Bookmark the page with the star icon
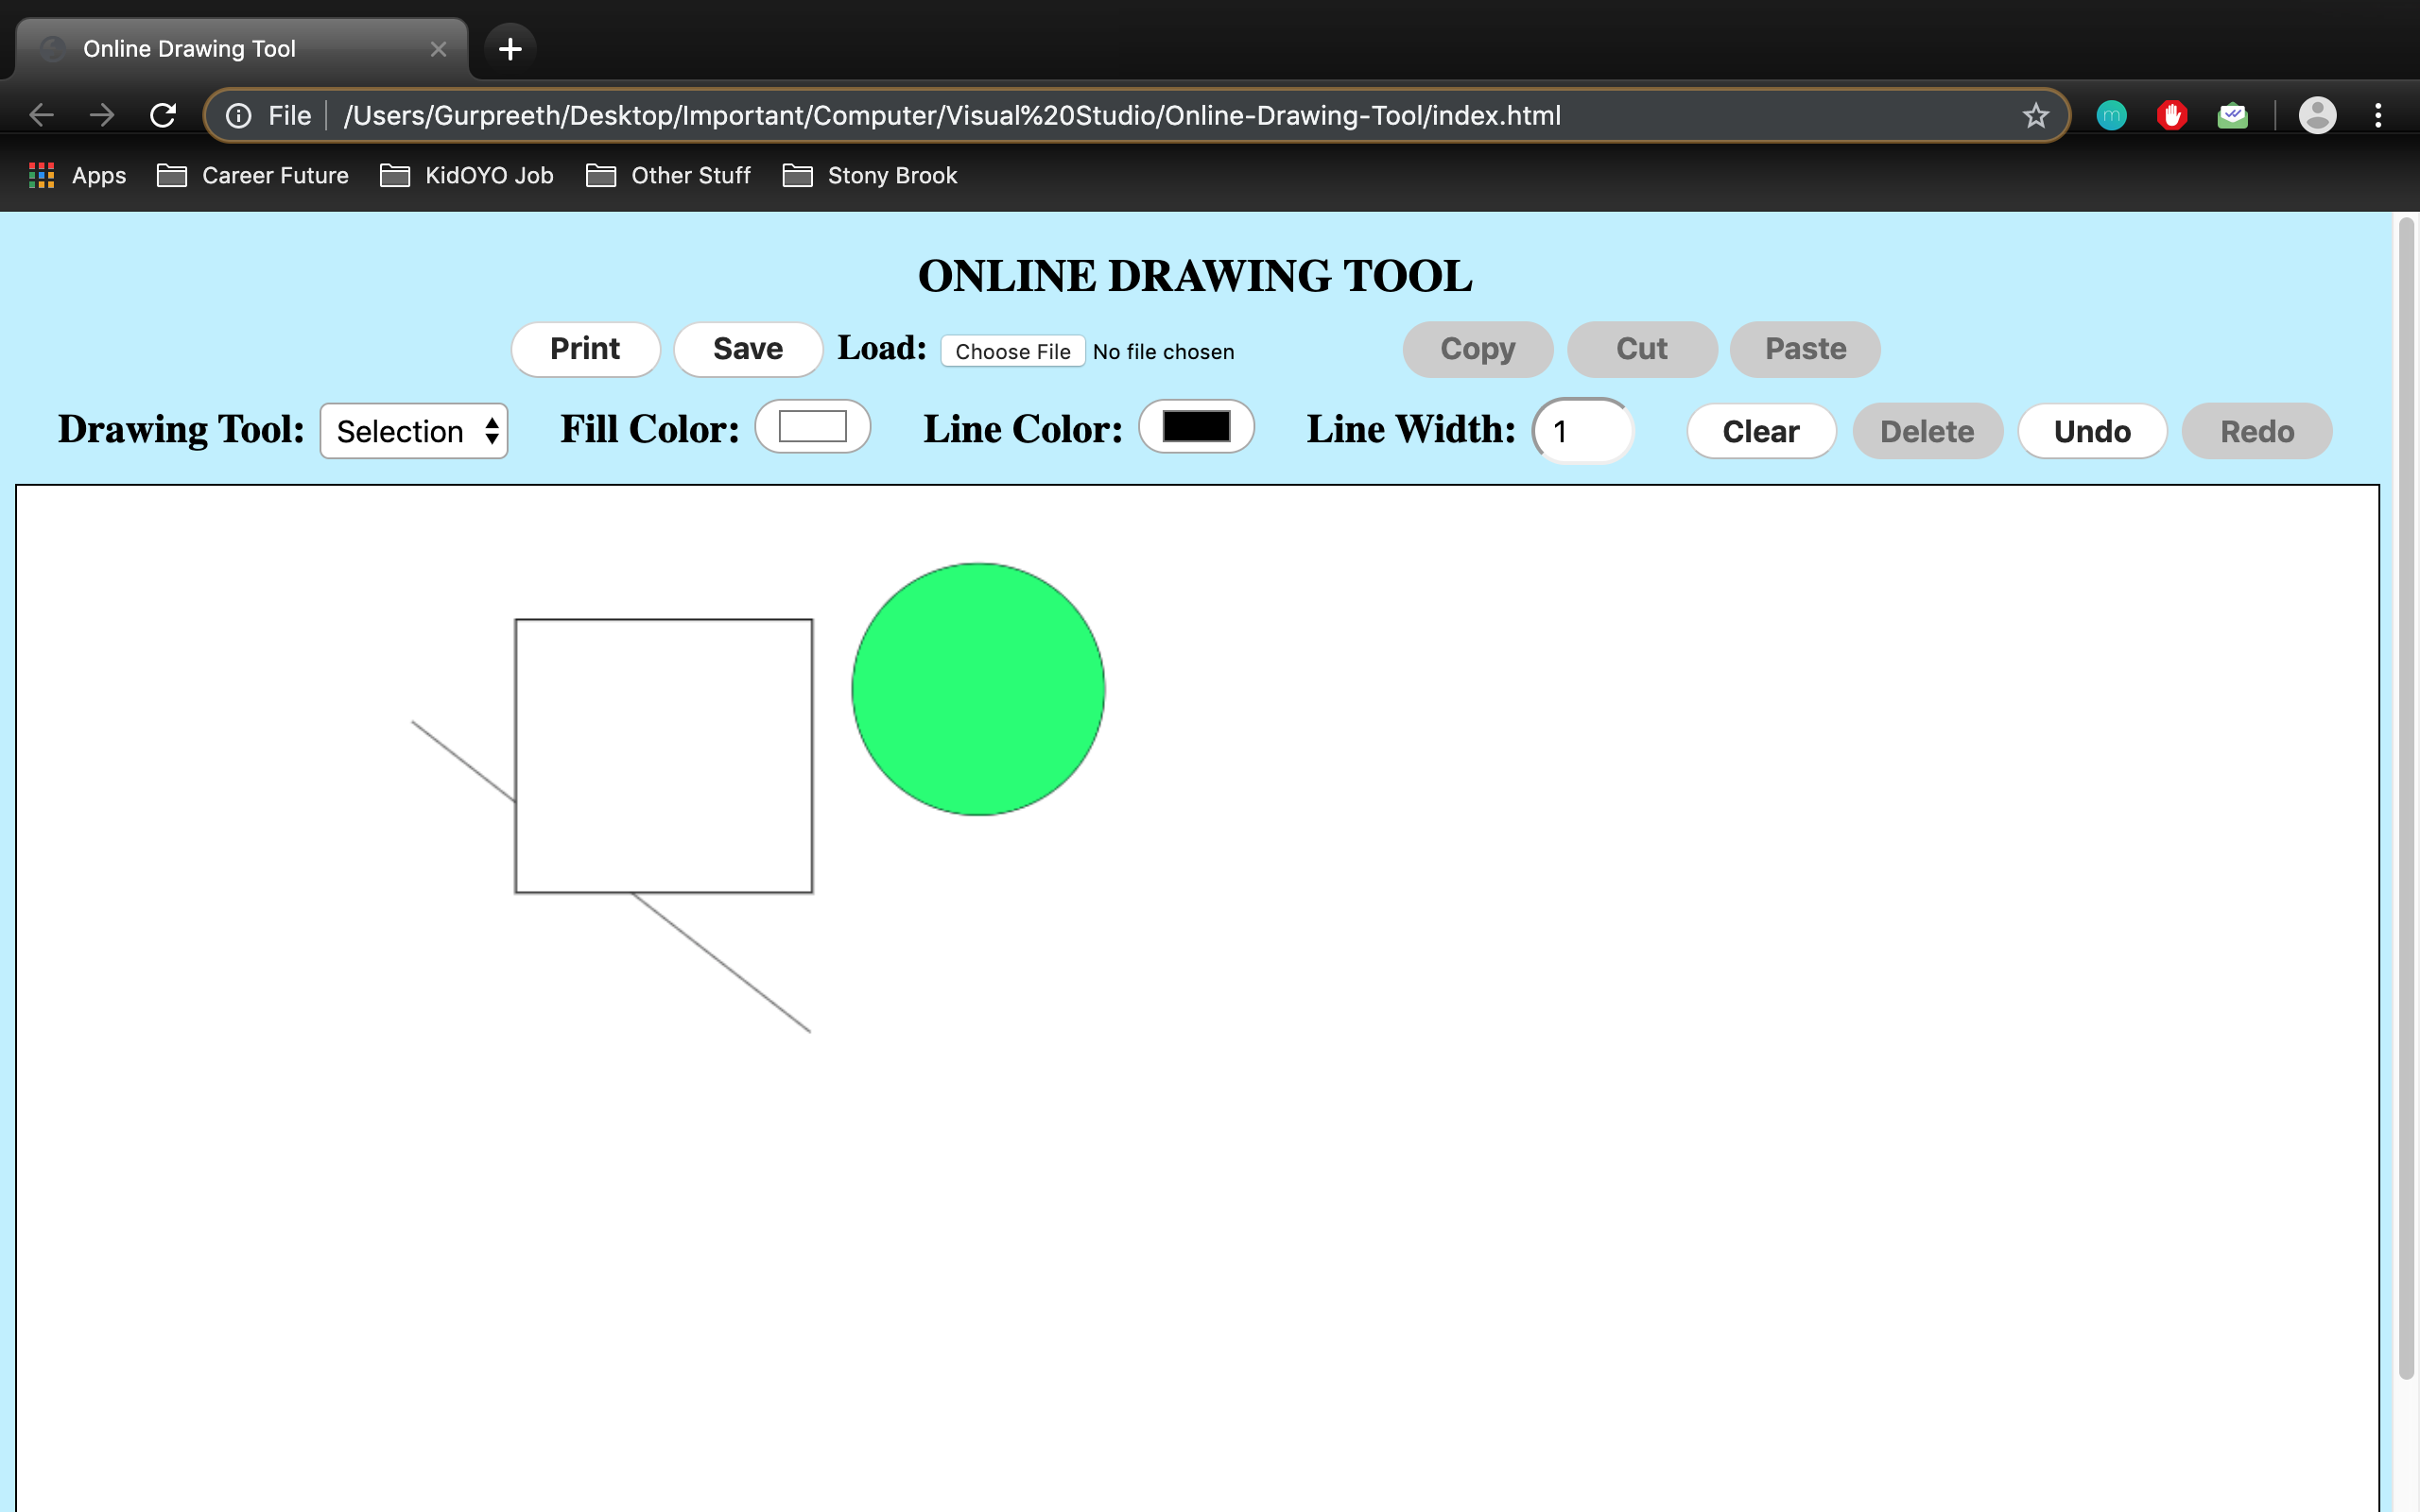 (2035, 116)
